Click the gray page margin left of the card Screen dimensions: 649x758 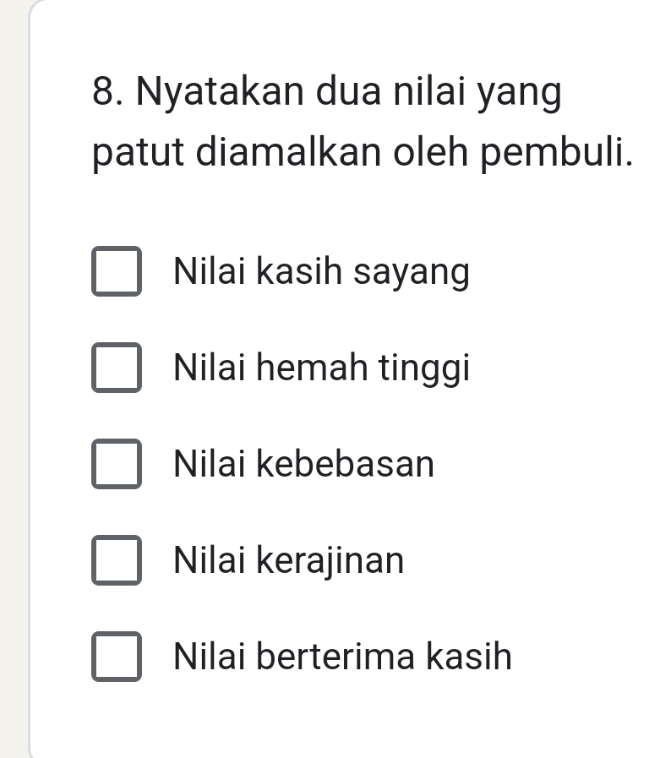click(x=14, y=380)
